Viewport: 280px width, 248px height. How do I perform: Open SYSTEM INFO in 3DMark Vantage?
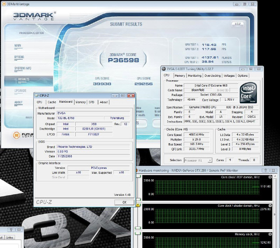tap(23, 68)
